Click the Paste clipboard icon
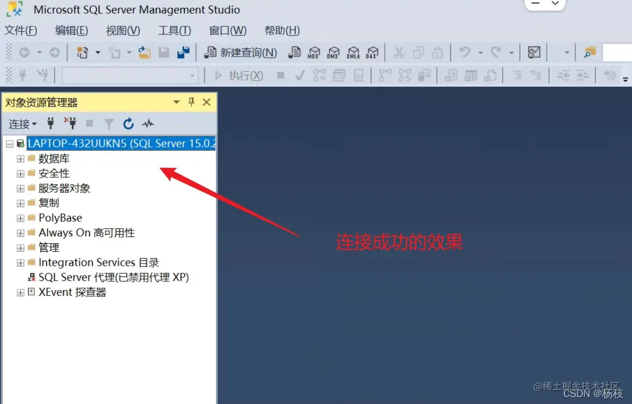Screen dimensions: 632x404 click(437, 53)
